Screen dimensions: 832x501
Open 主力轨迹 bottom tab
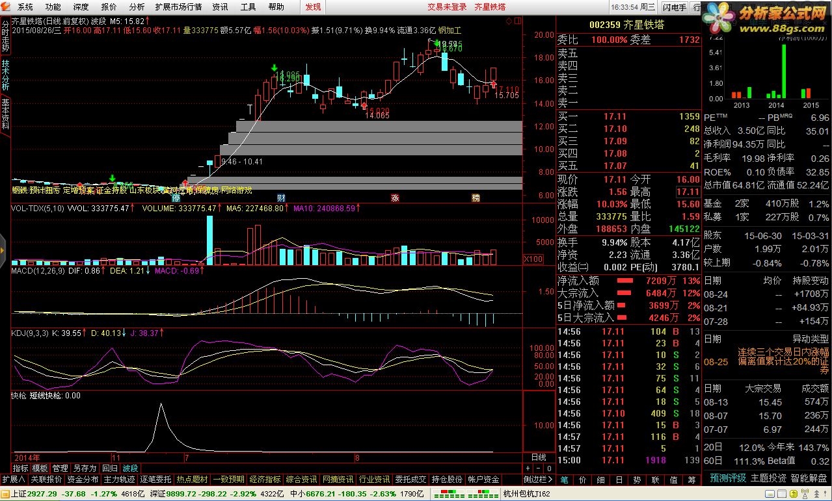click(x=119, y=480)
